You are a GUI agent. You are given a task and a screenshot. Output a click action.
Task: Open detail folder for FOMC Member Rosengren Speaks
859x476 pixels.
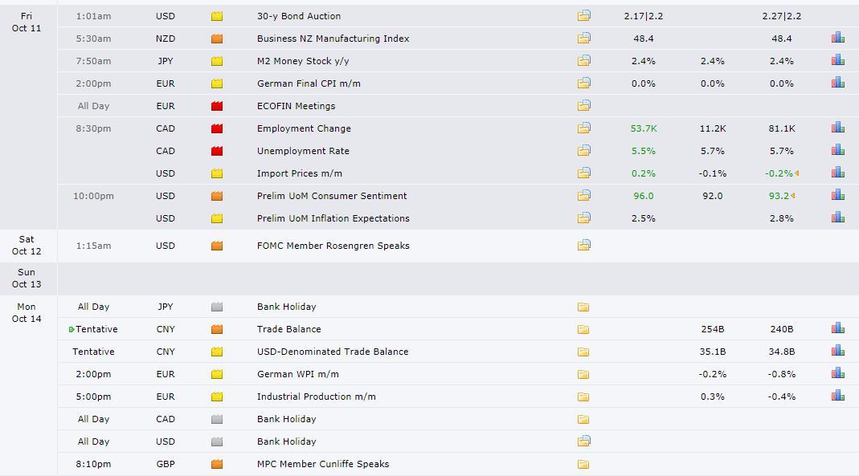coord(583,246)
